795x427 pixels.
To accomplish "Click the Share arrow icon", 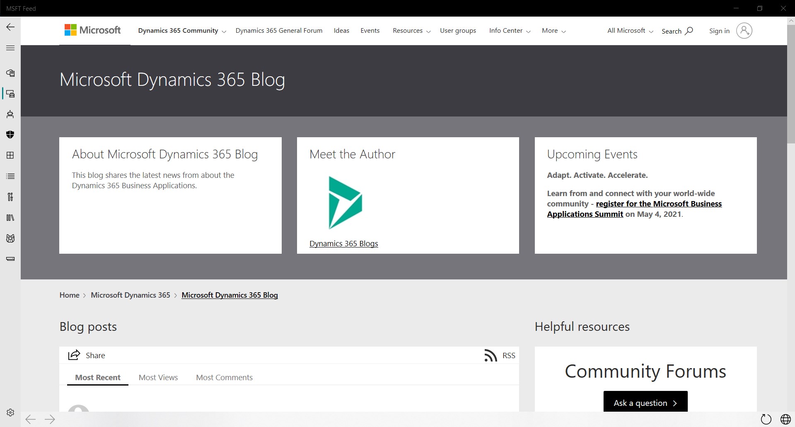I will click(74, 355).
